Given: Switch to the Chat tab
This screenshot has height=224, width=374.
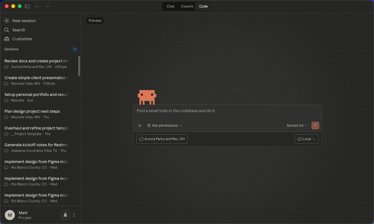Looking at the screenshot, I should coord(171,6).
